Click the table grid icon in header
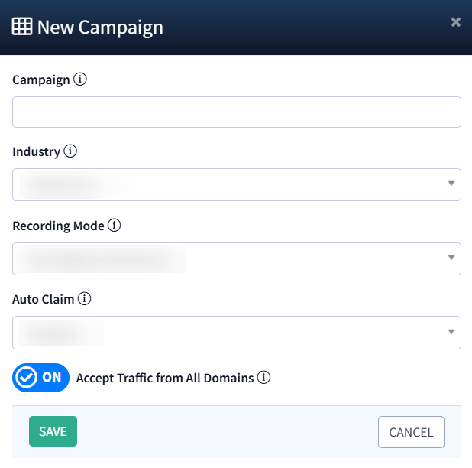The width and height of the screenshot is (472, 468). (x=22, y=27)
